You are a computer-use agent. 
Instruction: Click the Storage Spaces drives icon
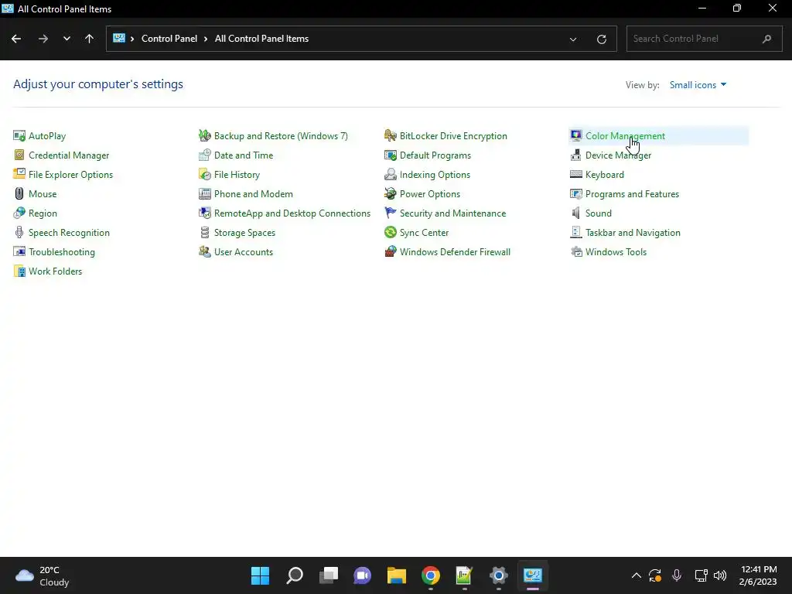(204, 232)
